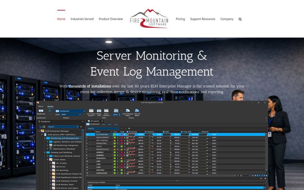304x190 pixels.
Task: Toggle the Disk column checkbox
Action: (164, 132)
